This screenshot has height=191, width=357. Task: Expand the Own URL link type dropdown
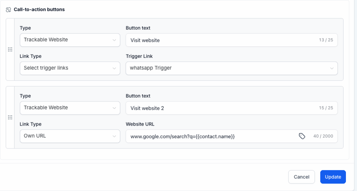point(70,136)
